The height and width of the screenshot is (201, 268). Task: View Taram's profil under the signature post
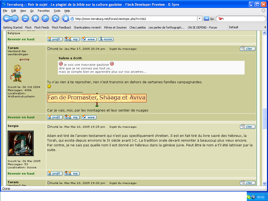point(55,117)
